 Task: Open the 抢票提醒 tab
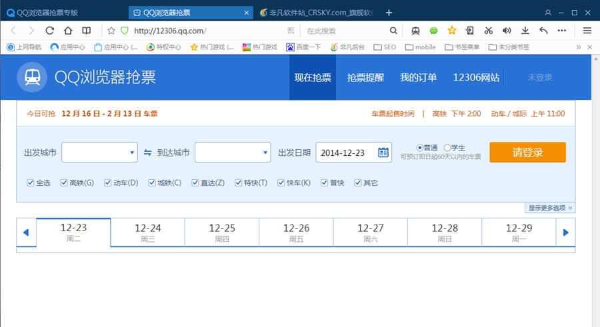pyautogui.click(x=365, y=77)
